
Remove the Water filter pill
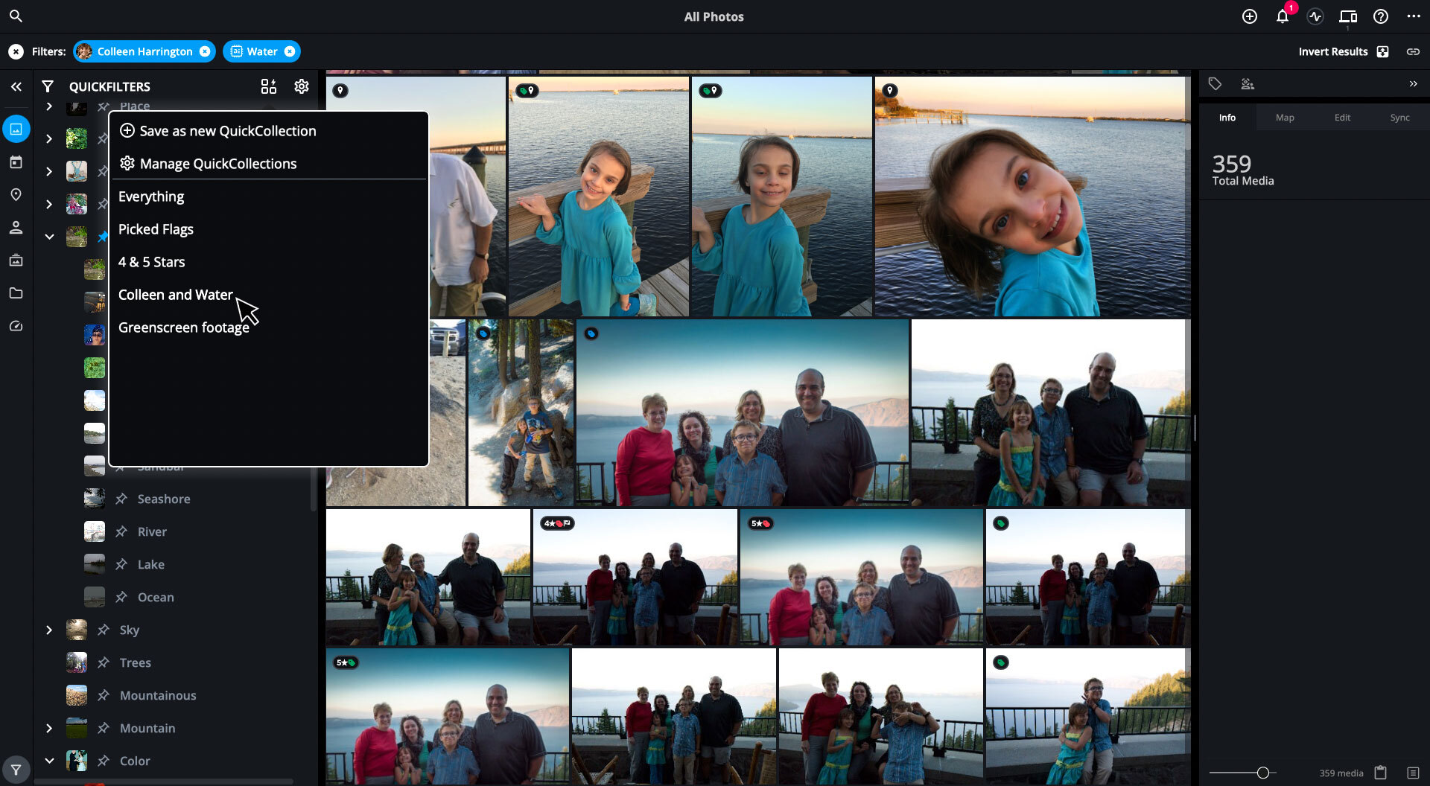[290, 51]
